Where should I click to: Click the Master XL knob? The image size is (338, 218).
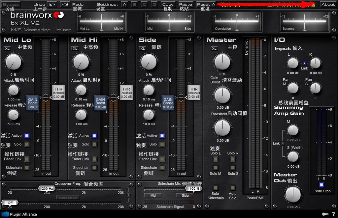222,62
